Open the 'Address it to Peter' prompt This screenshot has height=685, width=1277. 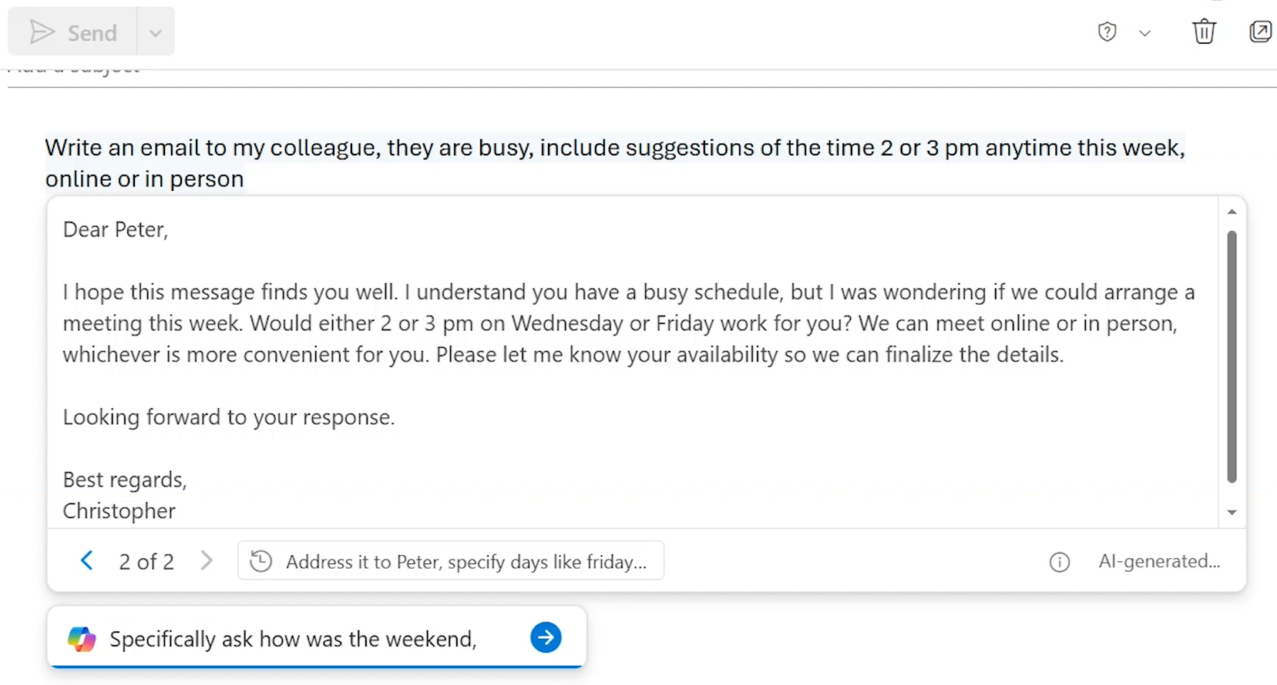[x=465, y=562]
